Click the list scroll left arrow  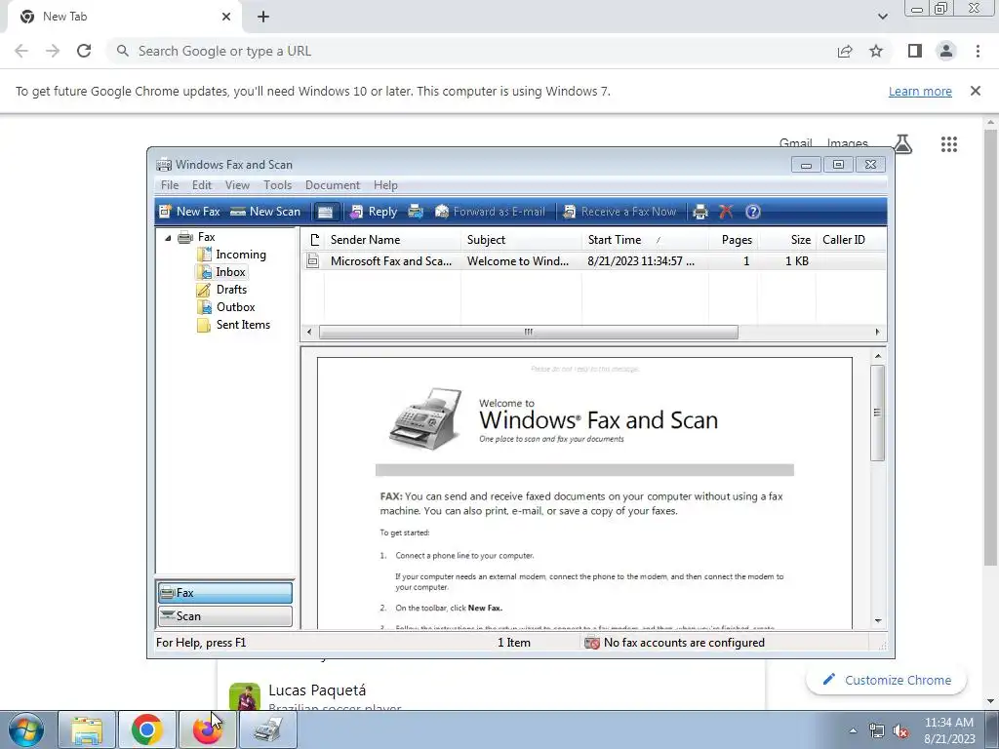(309, 332)
